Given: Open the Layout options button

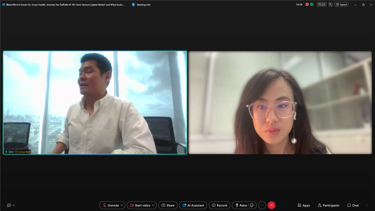Looking at the screenshot, I should click(341, 5).
